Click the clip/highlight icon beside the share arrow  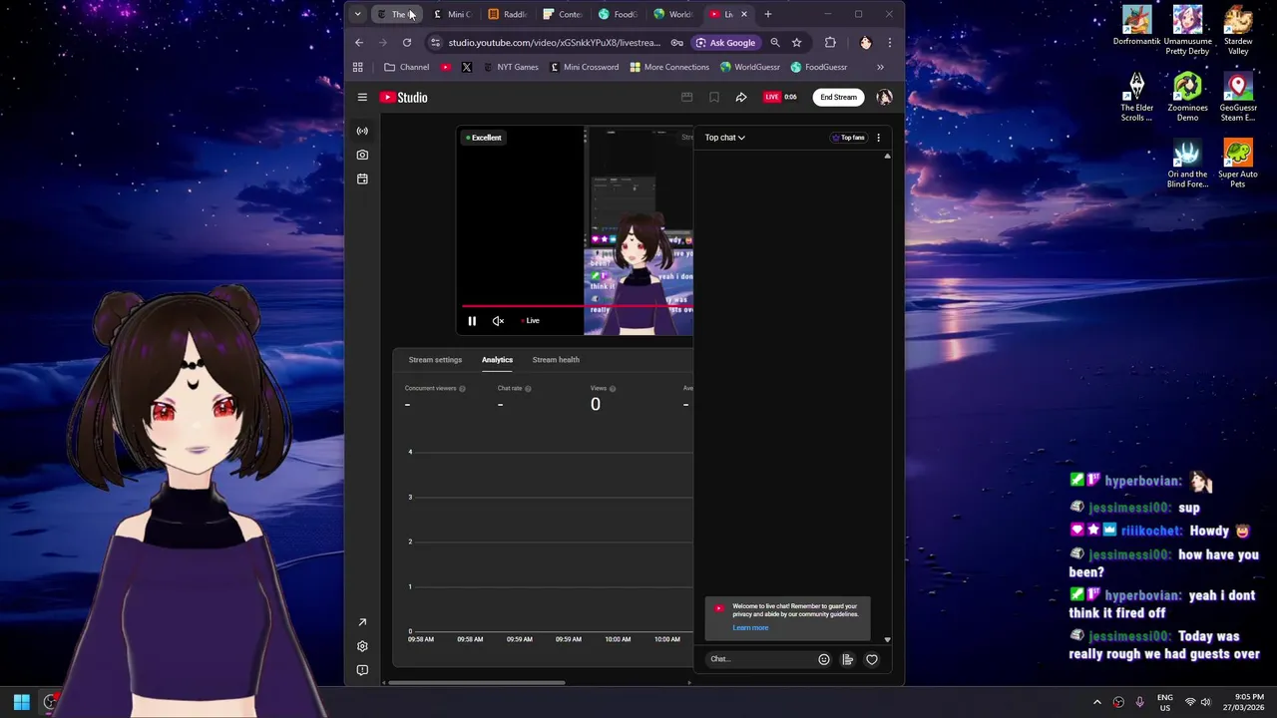click(714, 98)
